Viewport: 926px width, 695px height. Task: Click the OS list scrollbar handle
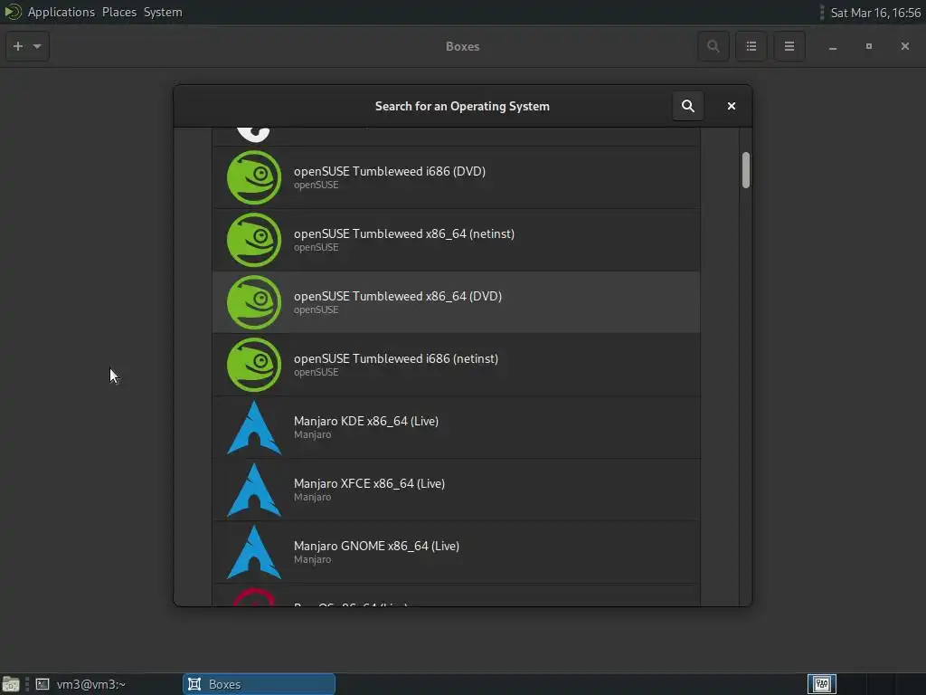tap(746, 170)
